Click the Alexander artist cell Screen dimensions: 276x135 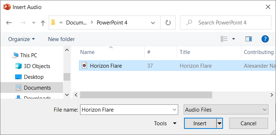[260, 66]
